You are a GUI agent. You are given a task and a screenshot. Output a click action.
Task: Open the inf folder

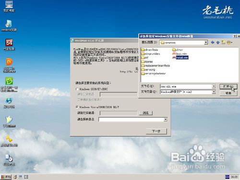point(145,58)
